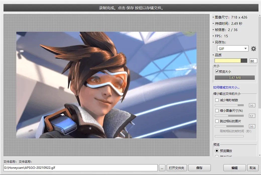Click the 限制相似的帧时间 slider bar
This screenshot has height=175, width=261.
coord(229,136)
